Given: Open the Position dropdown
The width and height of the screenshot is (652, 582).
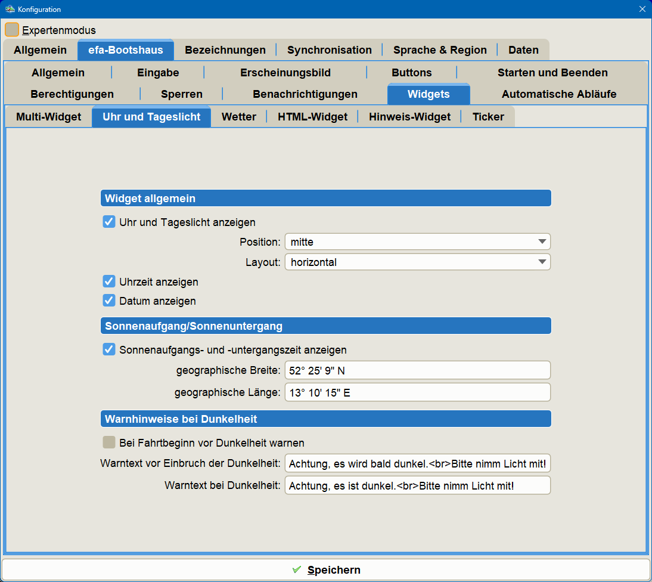Looking at the screenshot, I should 417,242.
